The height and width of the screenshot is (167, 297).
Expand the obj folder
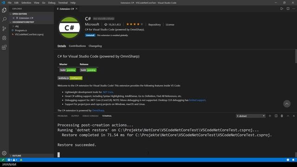[x=17, y=26]
